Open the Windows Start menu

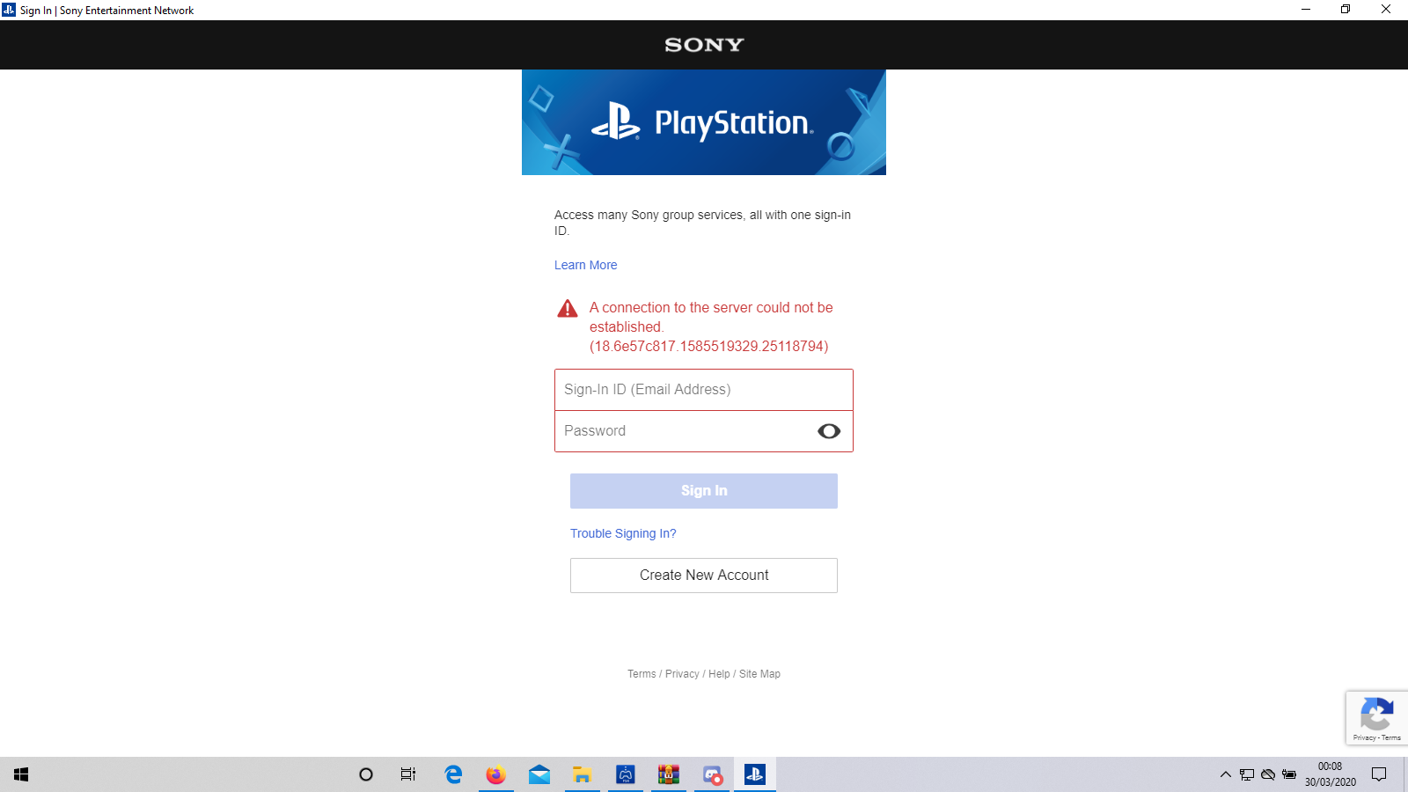pyautogui.click(x=21, y=774)
